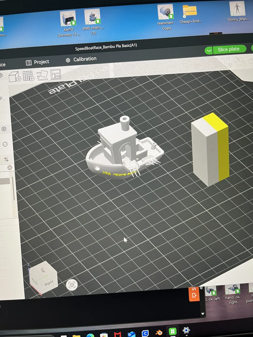Select the Text shape tool icon
Viewport: 253px width, 337px height.
(227, 62)
